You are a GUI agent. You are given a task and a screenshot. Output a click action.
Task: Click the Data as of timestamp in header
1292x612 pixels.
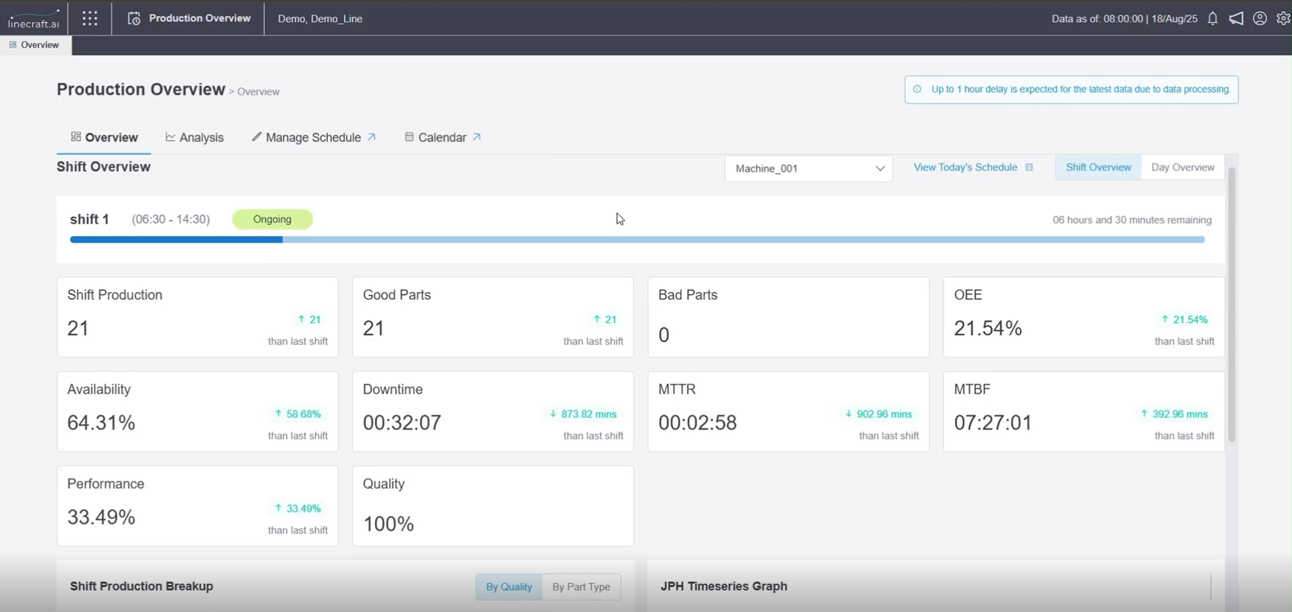point(1124,19)
